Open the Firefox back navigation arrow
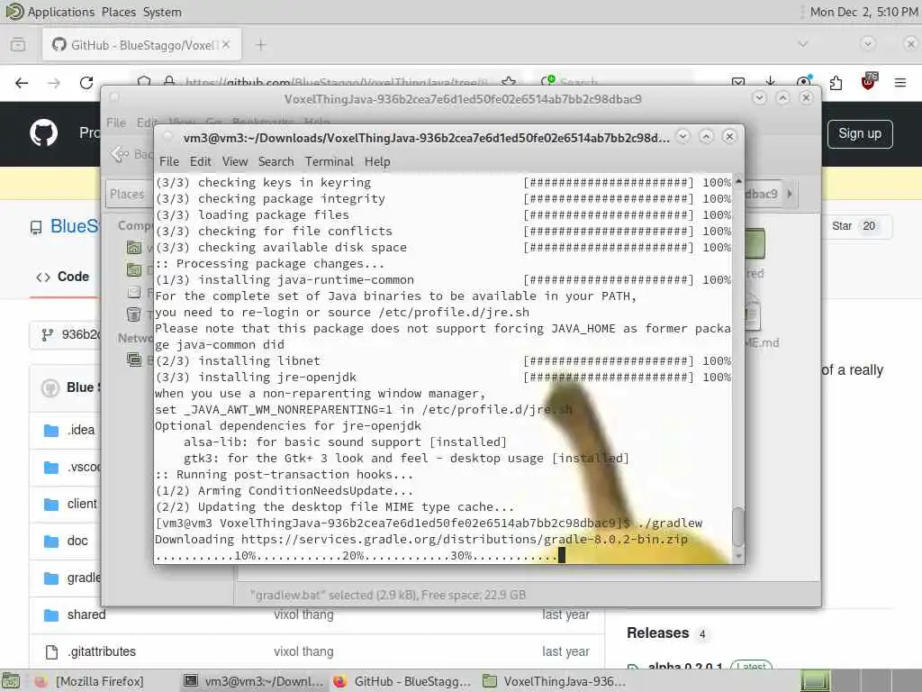Viewport: 922px width, 692px height. [x=22, y=83]
